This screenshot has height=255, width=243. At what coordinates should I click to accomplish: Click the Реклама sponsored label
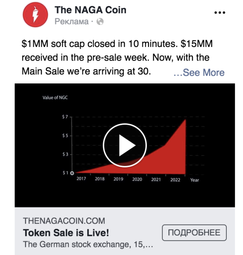coord(72,21)
